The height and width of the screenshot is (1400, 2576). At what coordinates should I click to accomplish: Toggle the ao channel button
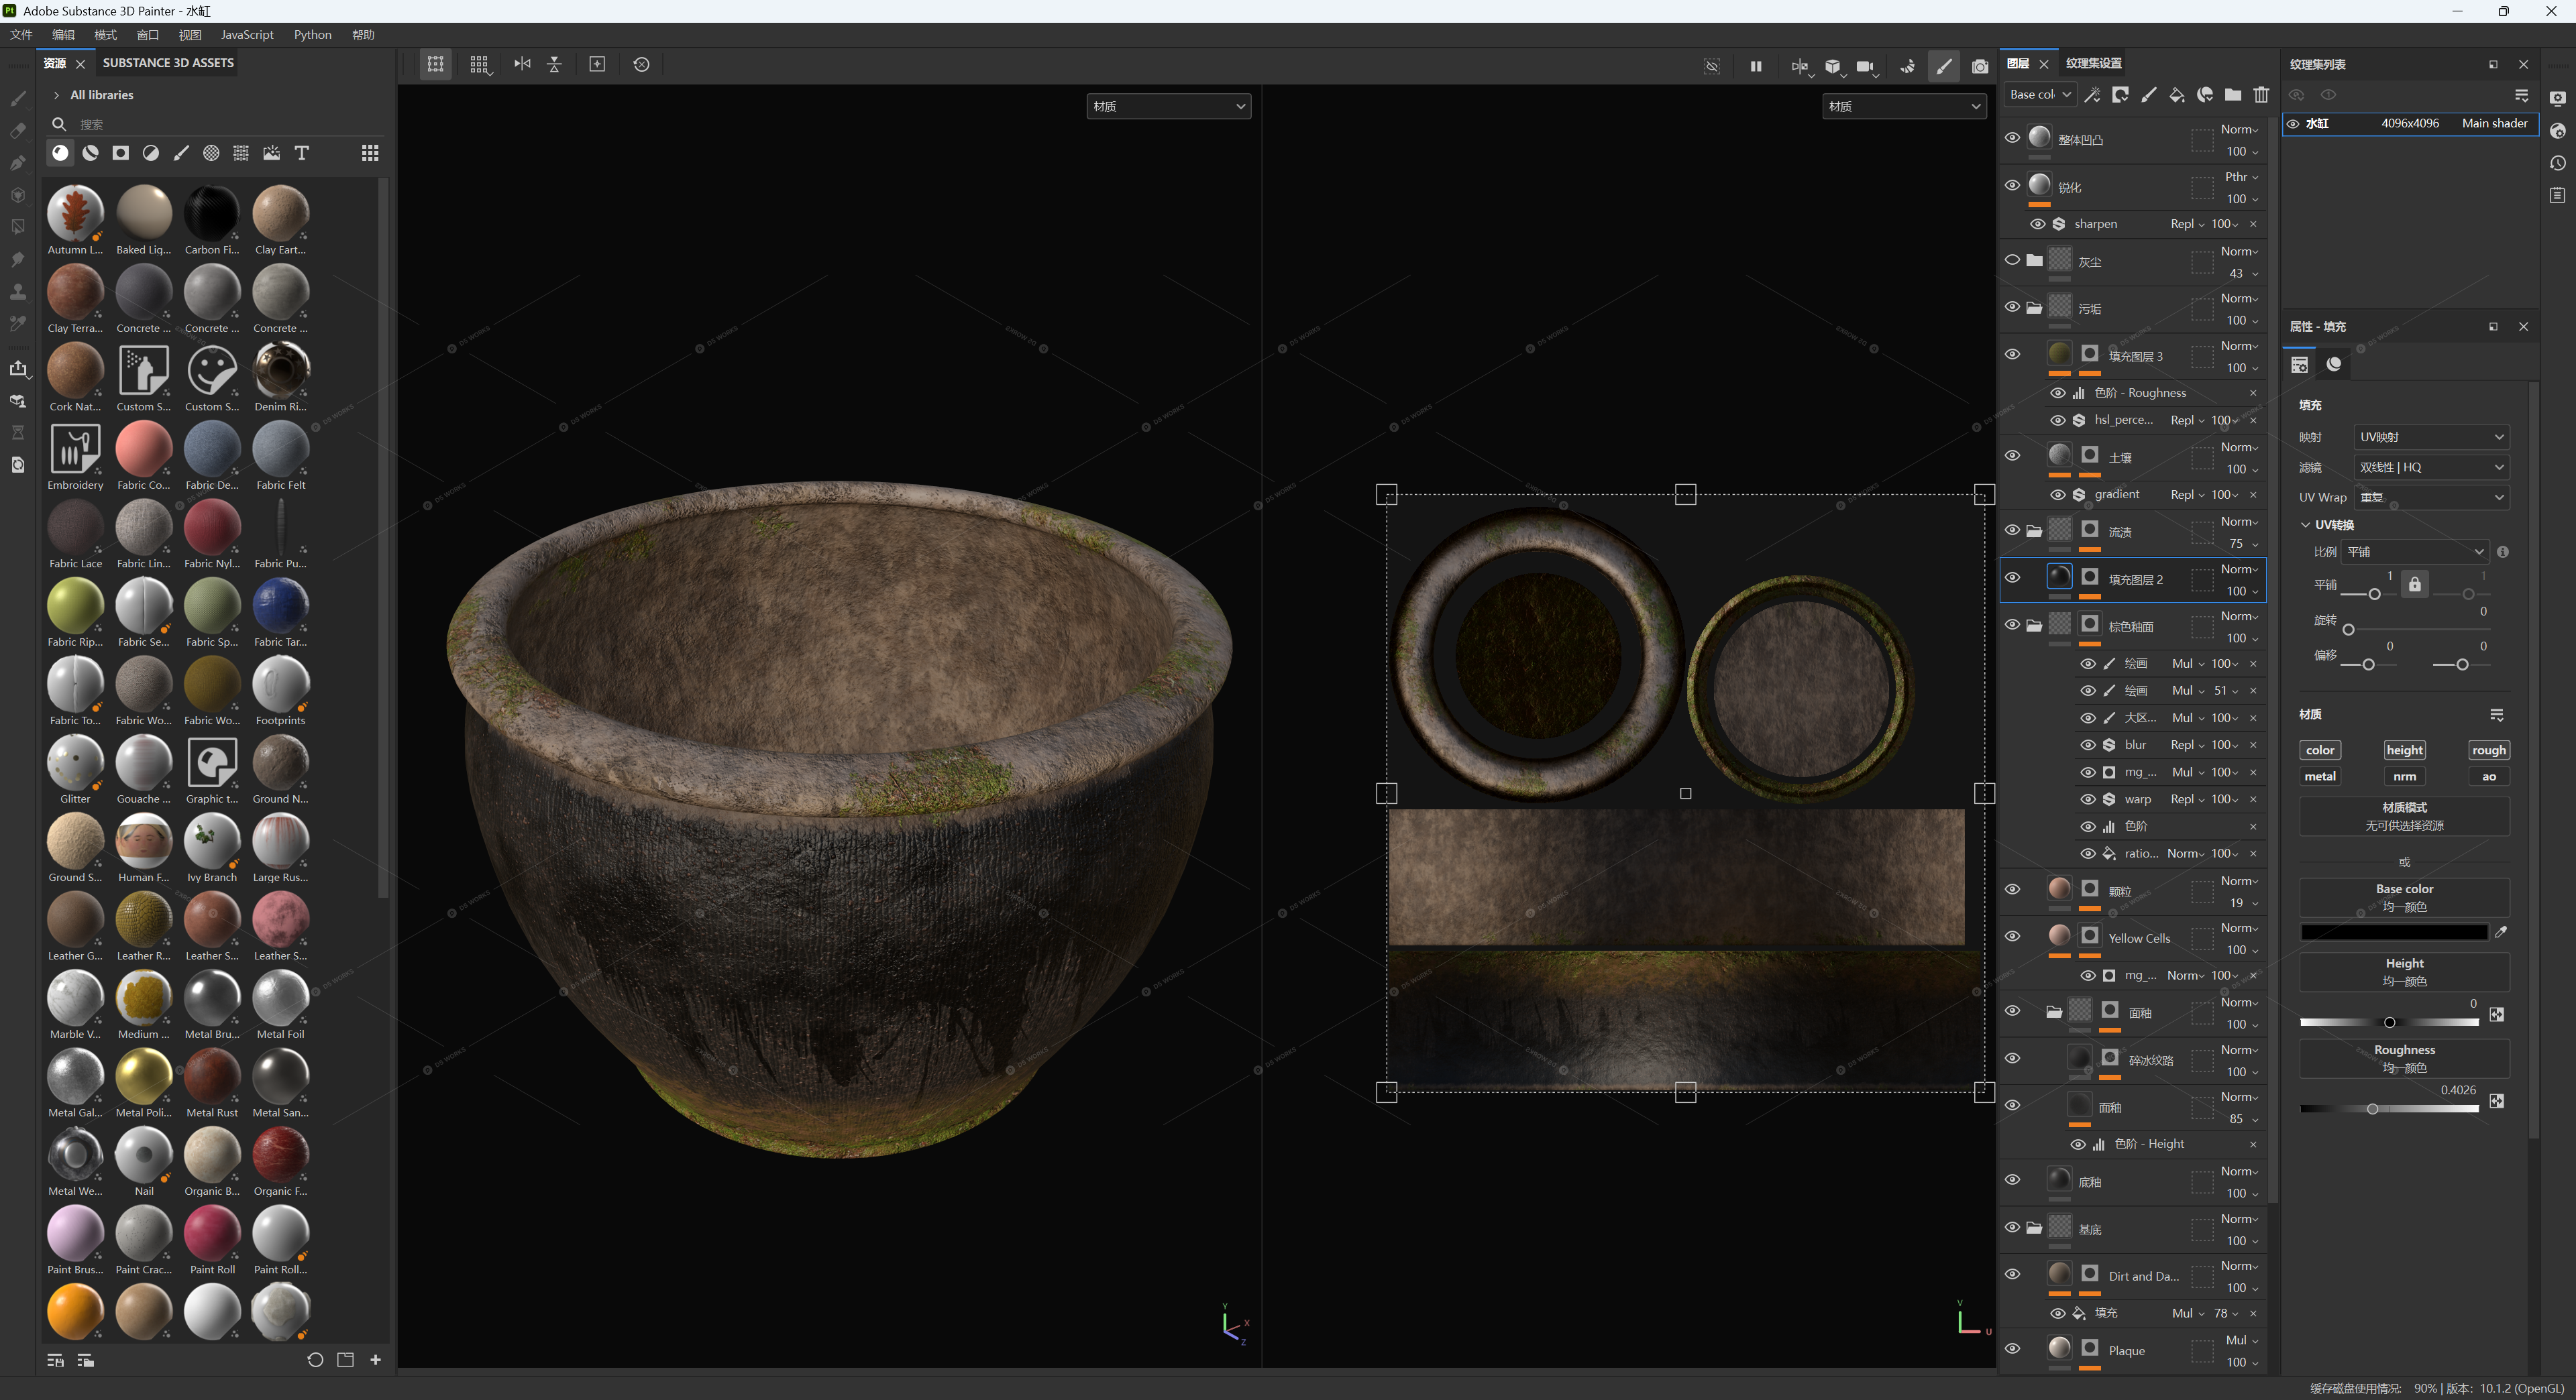(x=2489, y=776)
